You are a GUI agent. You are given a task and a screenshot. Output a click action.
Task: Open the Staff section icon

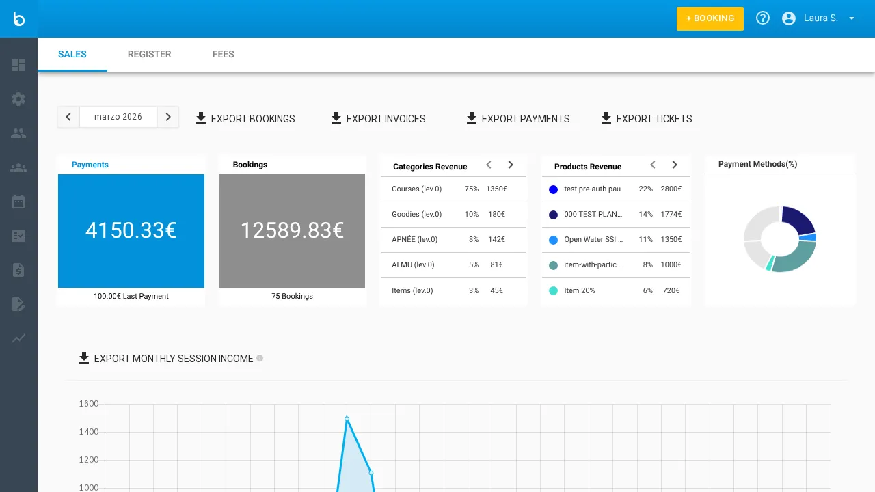[18, 133]
